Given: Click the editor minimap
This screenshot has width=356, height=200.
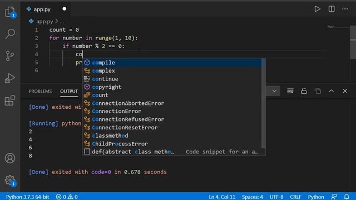Looking at the screenshot, I should point(338,27).
